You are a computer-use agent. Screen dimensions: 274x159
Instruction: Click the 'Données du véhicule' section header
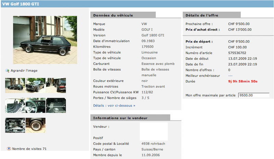tap(123, 15)
